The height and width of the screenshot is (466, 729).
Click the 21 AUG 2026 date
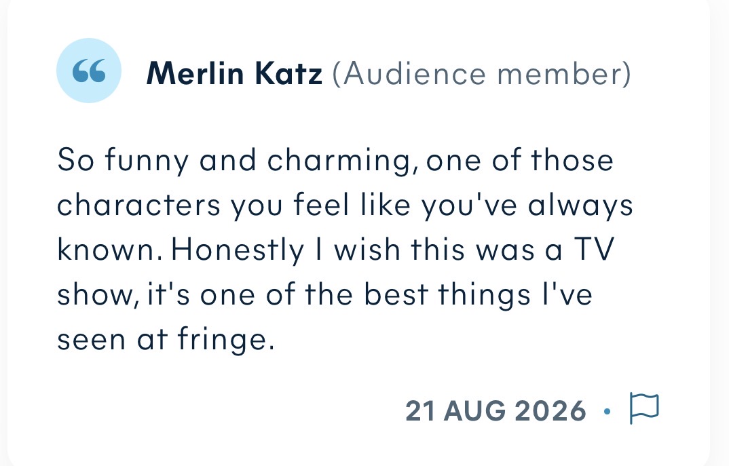tap(496, 410)
